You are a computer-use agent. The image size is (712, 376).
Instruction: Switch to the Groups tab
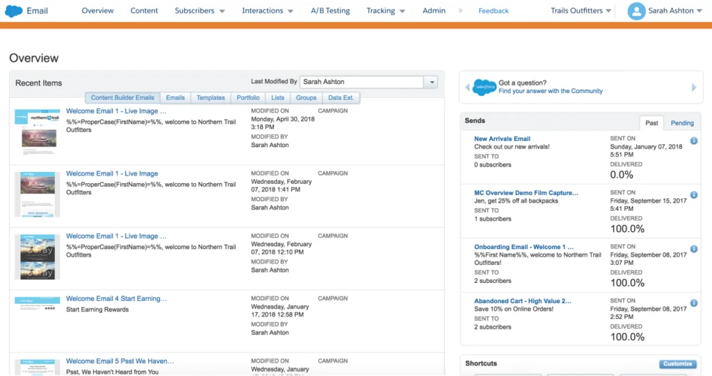(306, 97)
